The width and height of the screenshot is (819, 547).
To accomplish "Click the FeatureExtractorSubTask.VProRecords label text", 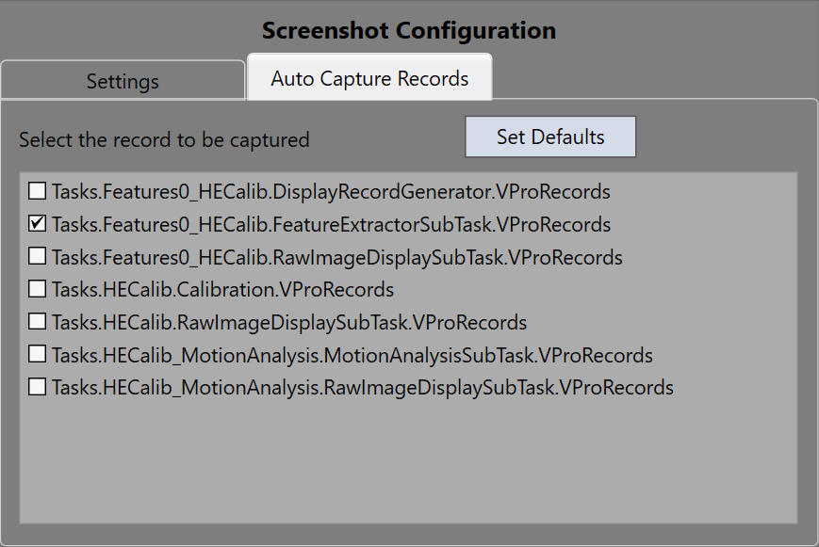I will click(331, 225).
